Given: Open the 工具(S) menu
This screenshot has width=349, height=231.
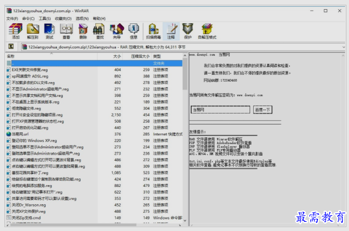Looking at the screenshot, I should click(x=45, y=18).
